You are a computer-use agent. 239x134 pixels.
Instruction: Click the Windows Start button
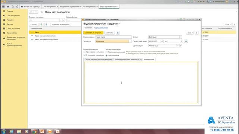click(3, 131)
